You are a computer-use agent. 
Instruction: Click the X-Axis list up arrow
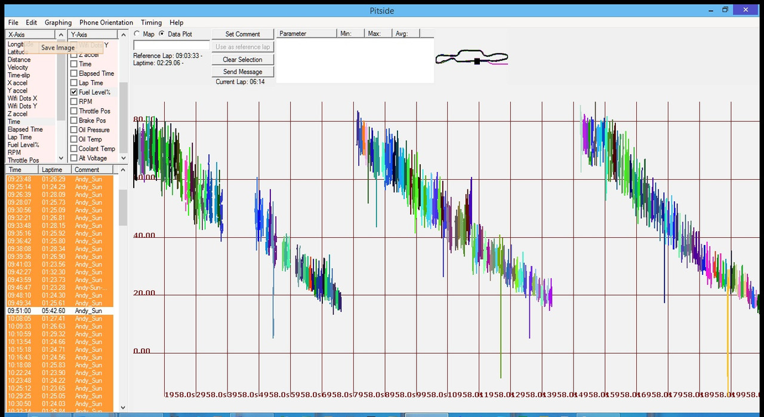point(61,35)
